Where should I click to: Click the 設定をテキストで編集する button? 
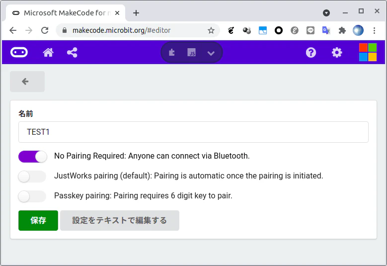[x=120, y=220]
